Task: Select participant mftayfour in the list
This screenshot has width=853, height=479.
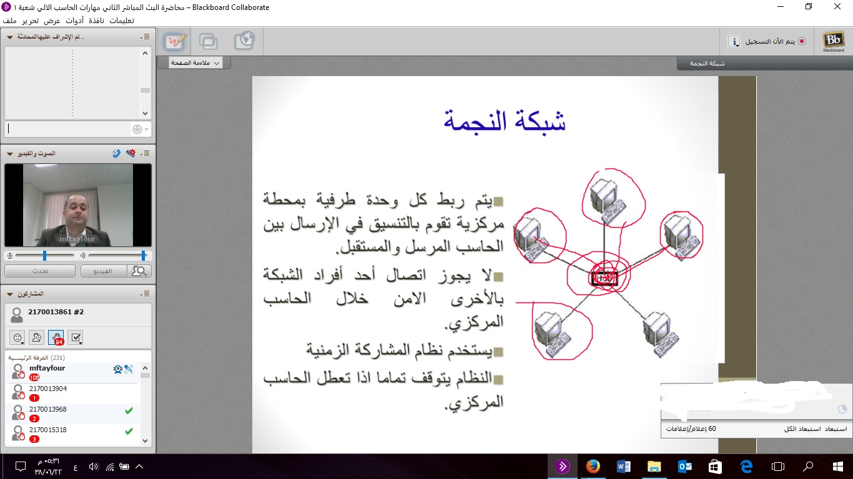Action: point(72,372)
